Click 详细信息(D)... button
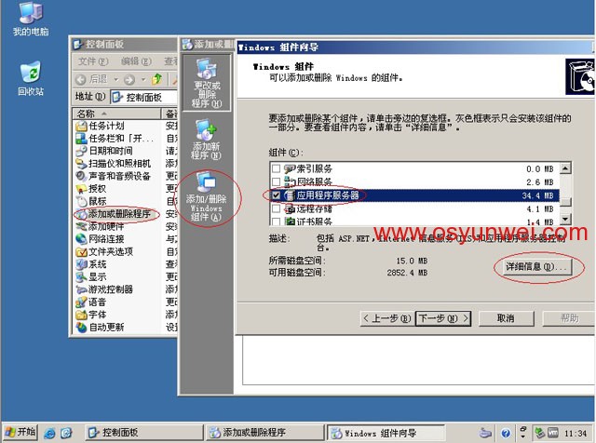Viewport: 596px width, 443px height. [536, 267]
